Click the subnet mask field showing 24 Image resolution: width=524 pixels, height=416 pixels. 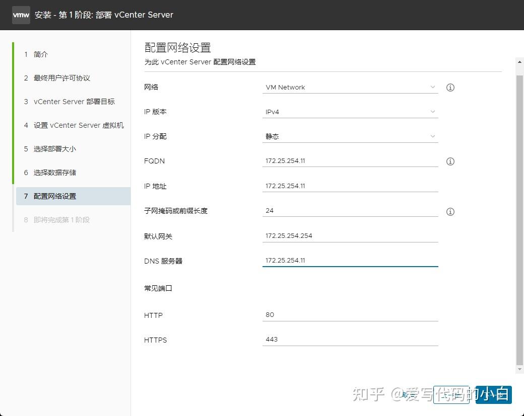[350, 211]
